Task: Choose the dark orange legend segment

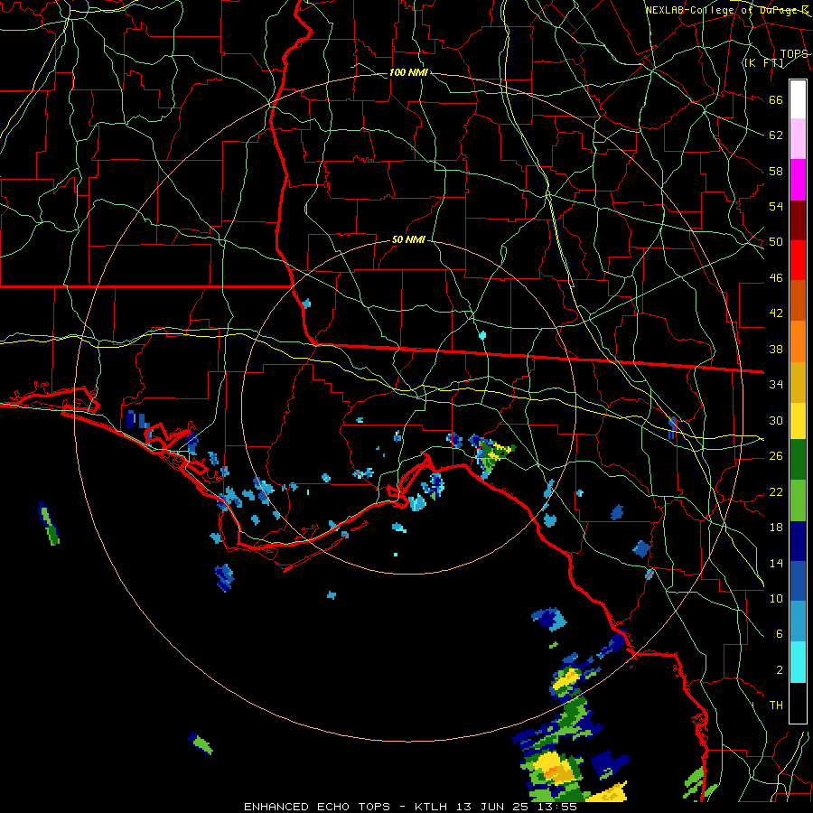Action: coord(798,300)
